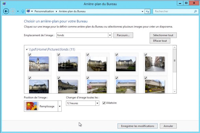Viewport: 200px width, 133px height.
Task: Click the control panel icon in address bar
Action: [x=28, y=11]
